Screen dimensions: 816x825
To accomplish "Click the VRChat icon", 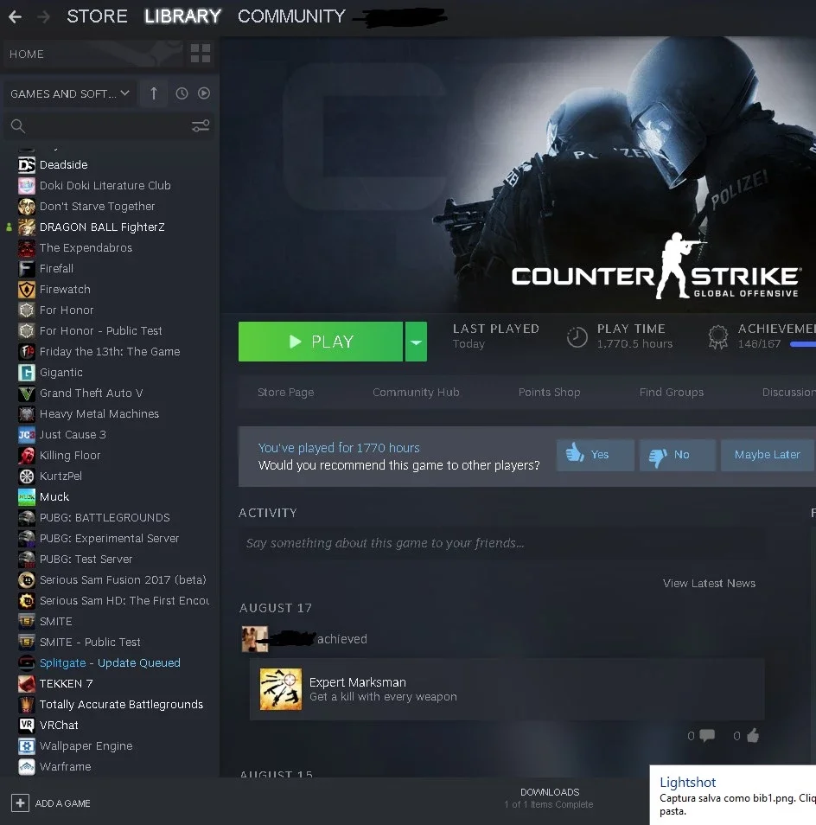I will pyautogui.click(x=27, y=726).
